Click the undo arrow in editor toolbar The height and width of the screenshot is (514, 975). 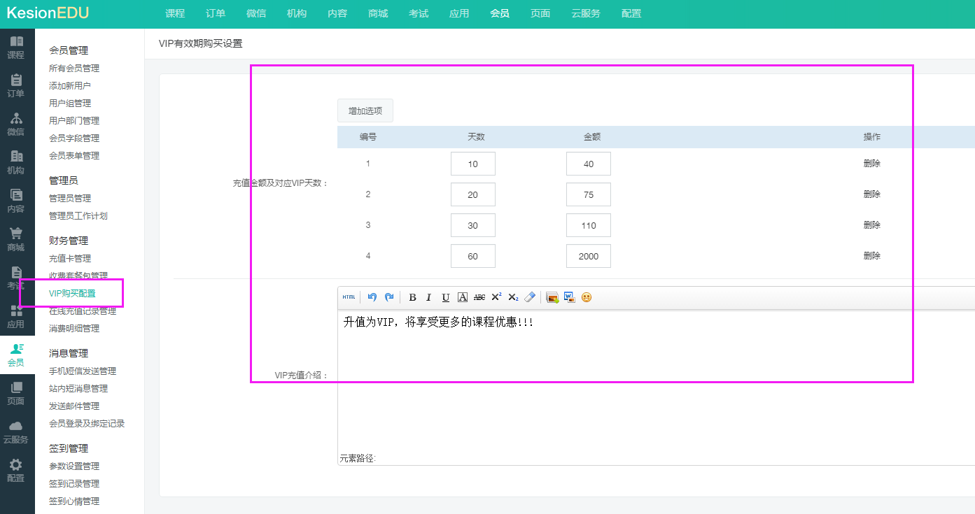point(372,297)
